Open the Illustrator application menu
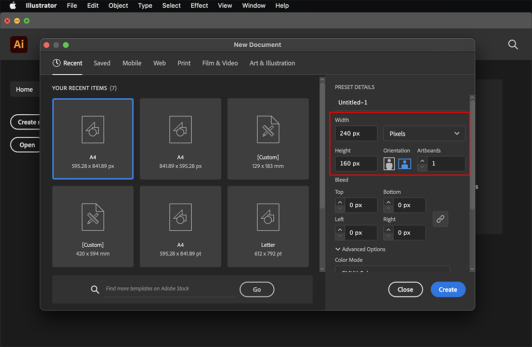532x347 pixels. 41,5
